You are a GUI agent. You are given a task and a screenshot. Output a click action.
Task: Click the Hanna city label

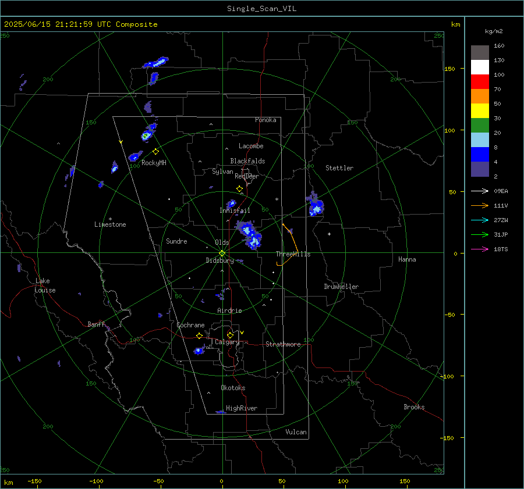tap(407, 259)
